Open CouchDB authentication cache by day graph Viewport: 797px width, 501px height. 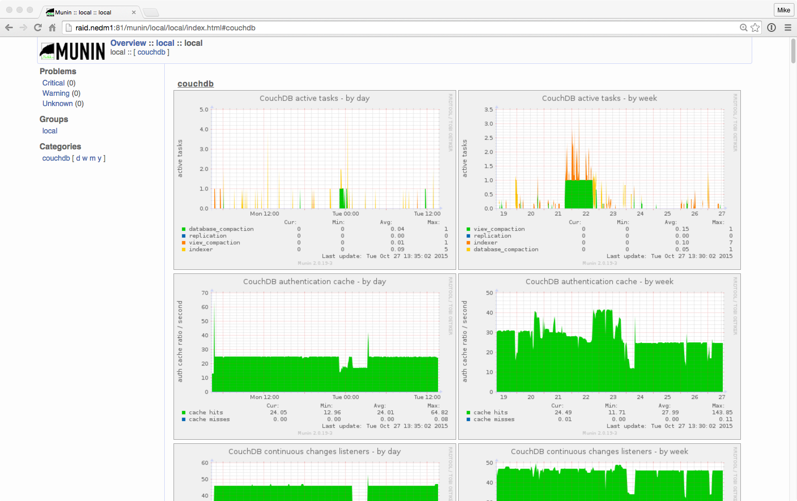tap(315, 357)
